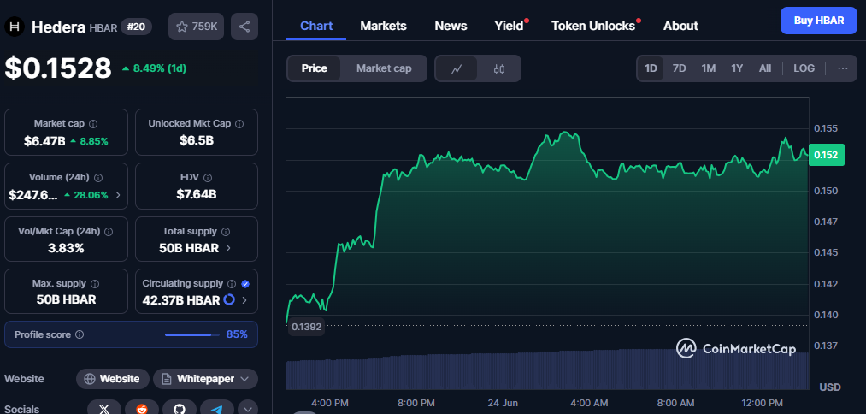
Task: Select the 7D time range
Action: [x=680, y=68]
